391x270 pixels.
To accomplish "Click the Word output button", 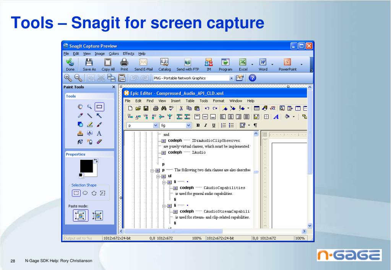I will (x=263, y=65).
